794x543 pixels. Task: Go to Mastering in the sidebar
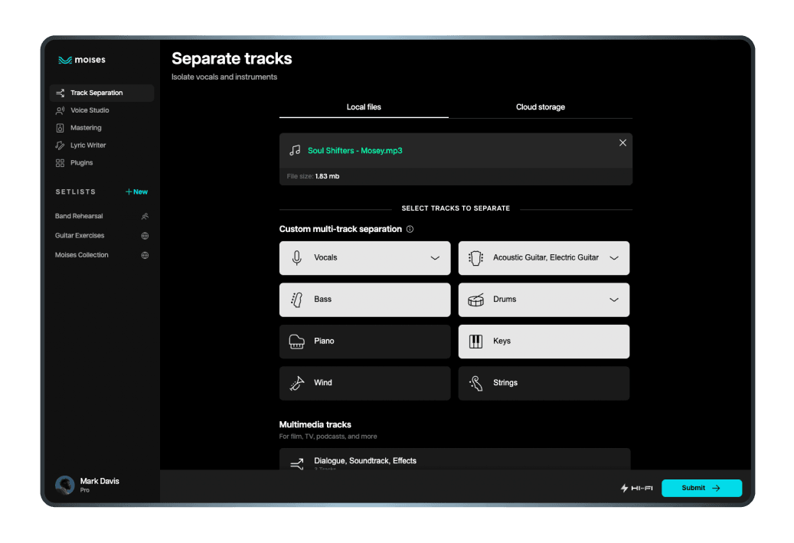pyautogui.click(x=86, y=128)
